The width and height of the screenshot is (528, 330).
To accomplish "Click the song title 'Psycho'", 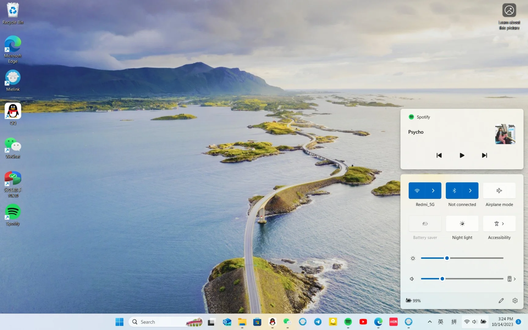I will click(x=416, y=132).
